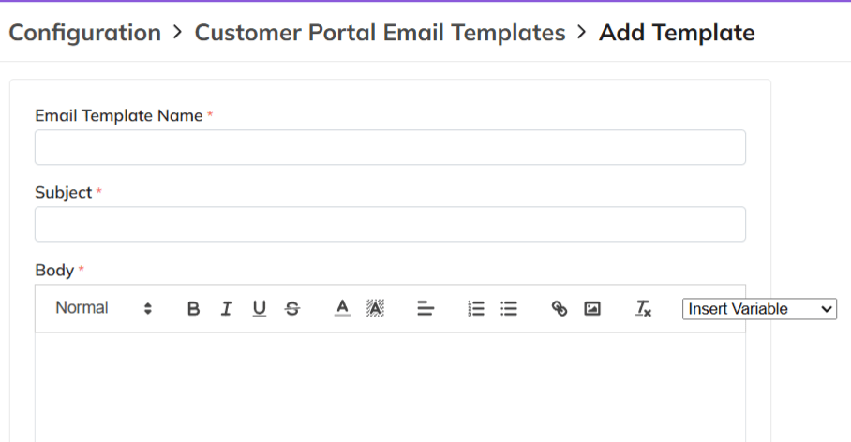The height and width of the screenshot is (442, 851).
Task: Open text alignment options
Action: click(x=425, y=309)
